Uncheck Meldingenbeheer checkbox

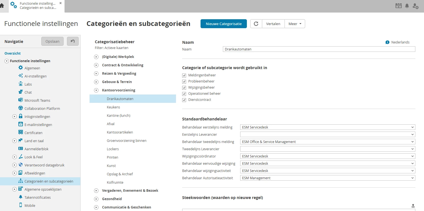pyautogui.click(x=184, y=75)
